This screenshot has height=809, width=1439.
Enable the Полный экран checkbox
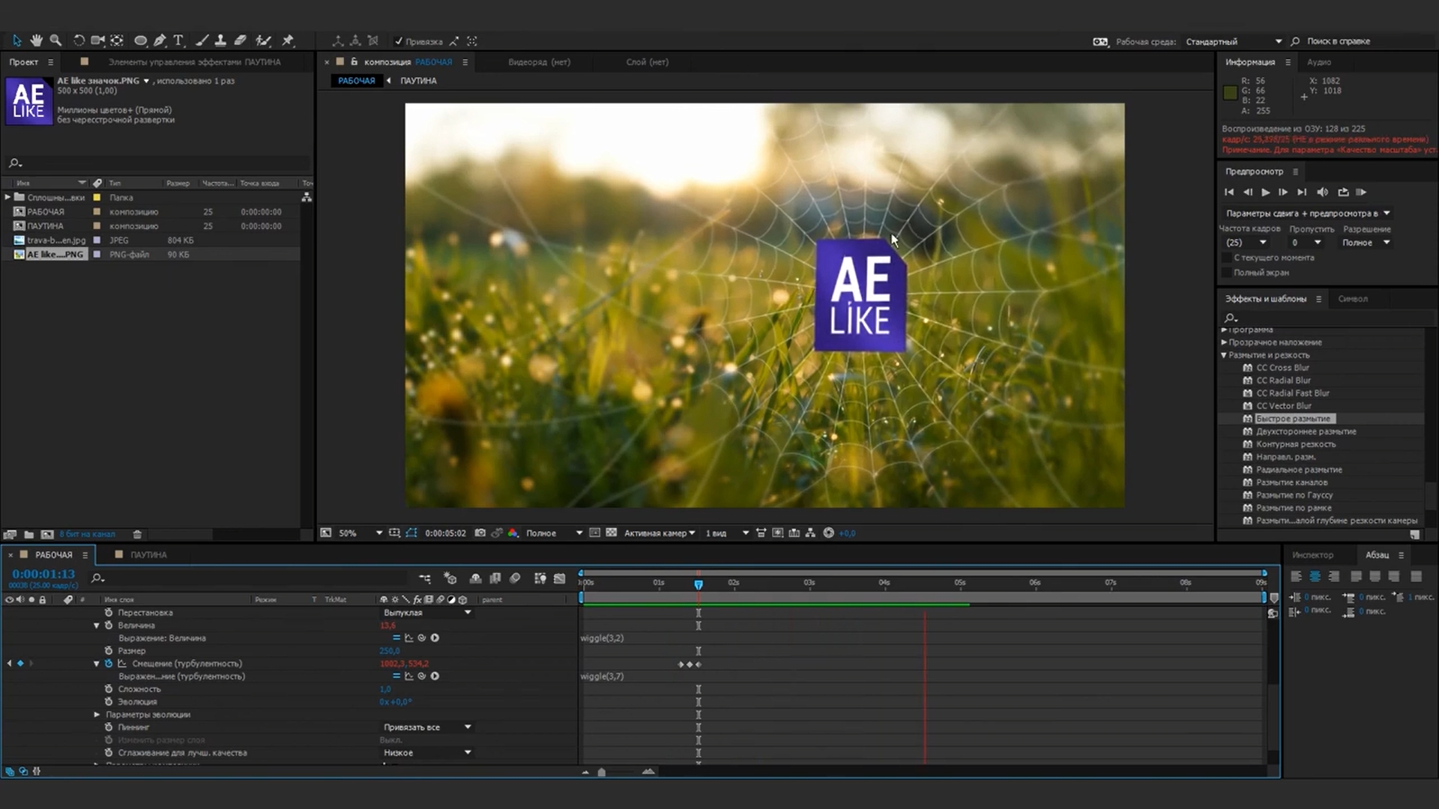point(1227,273)
